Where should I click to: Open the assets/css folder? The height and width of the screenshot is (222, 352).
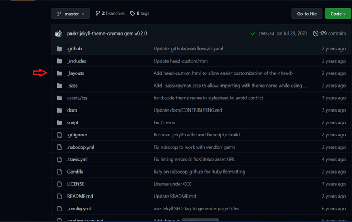click(77, 98)
